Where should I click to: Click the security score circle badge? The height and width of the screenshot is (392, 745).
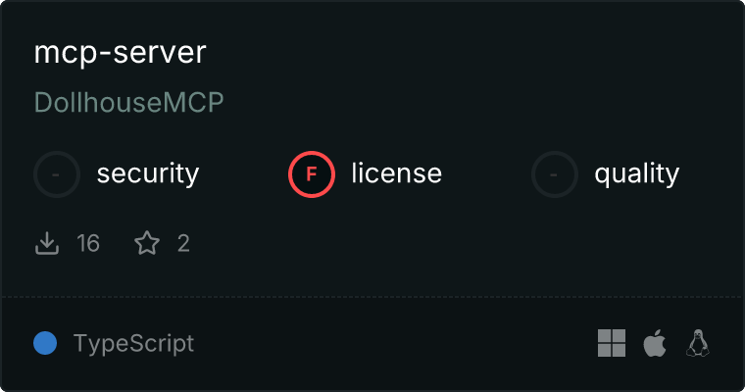(x=57, y=174)
